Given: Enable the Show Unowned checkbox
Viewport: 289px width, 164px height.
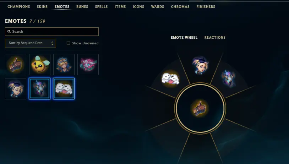Looking at the screenshot, I should pos(69,43).
